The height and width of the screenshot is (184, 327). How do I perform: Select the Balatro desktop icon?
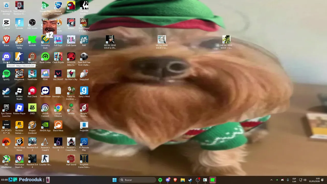[71, 24]
